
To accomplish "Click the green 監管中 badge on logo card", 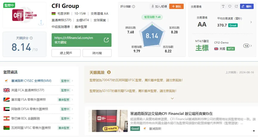I will pos(9,5).
